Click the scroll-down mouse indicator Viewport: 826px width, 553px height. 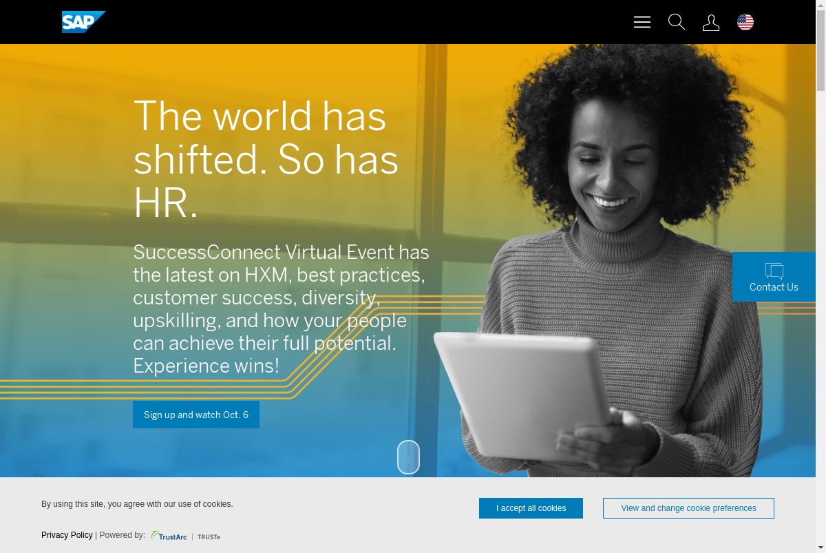click(x=408, y=457)
